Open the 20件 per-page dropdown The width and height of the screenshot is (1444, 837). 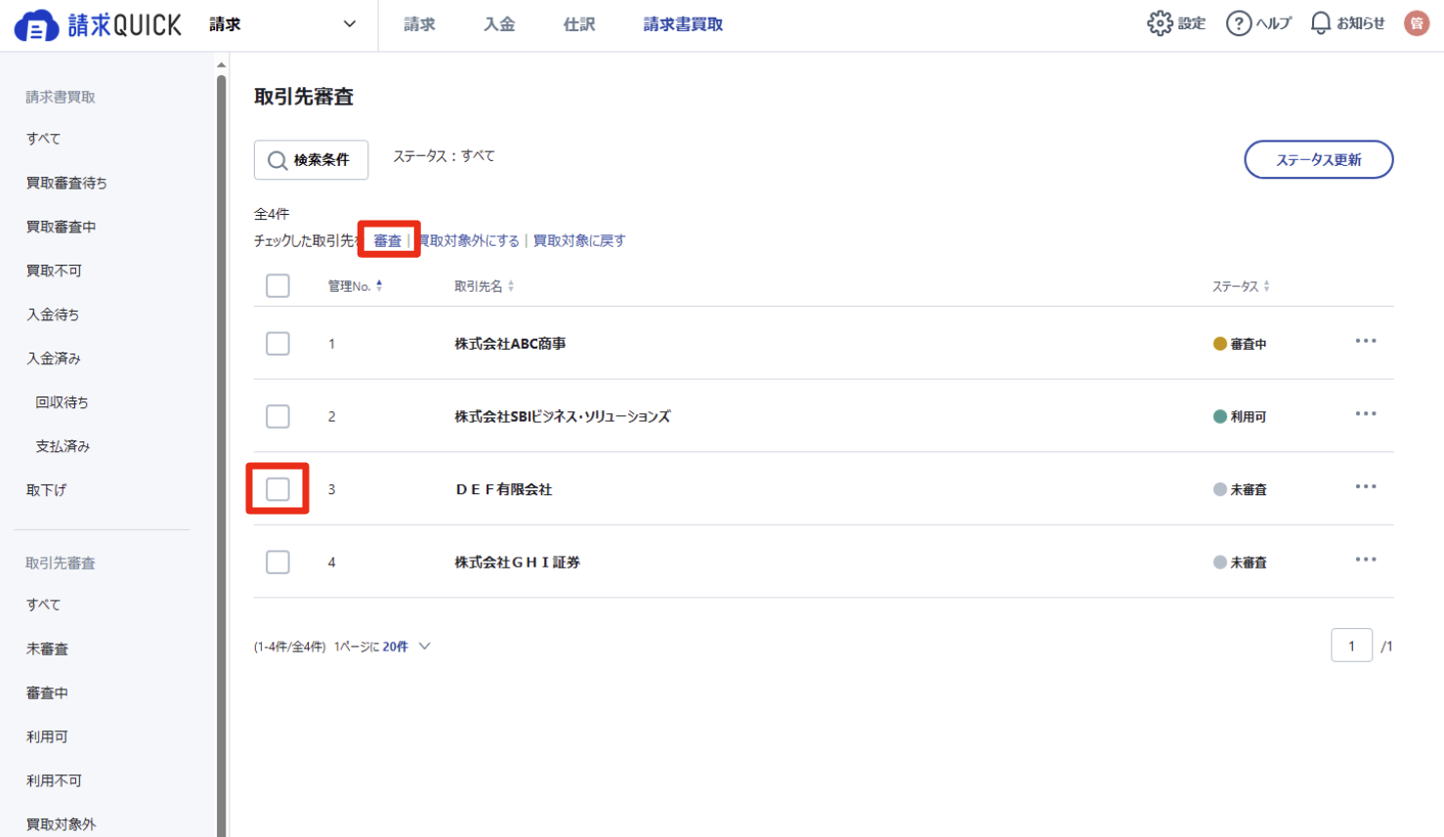(x=406, y=647)
